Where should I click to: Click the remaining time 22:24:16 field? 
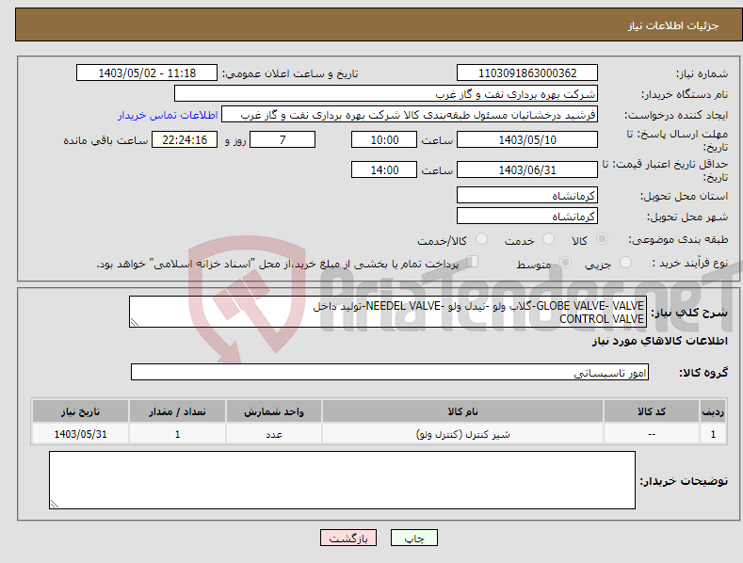(185, 139)
